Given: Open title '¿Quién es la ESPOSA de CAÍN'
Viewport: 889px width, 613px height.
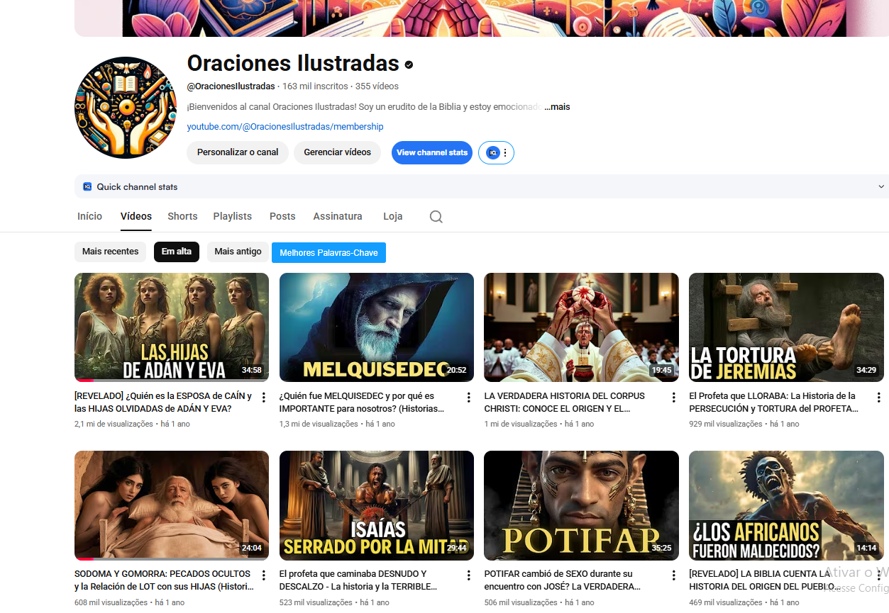Looking at the screenshot, I should point(163,403).
